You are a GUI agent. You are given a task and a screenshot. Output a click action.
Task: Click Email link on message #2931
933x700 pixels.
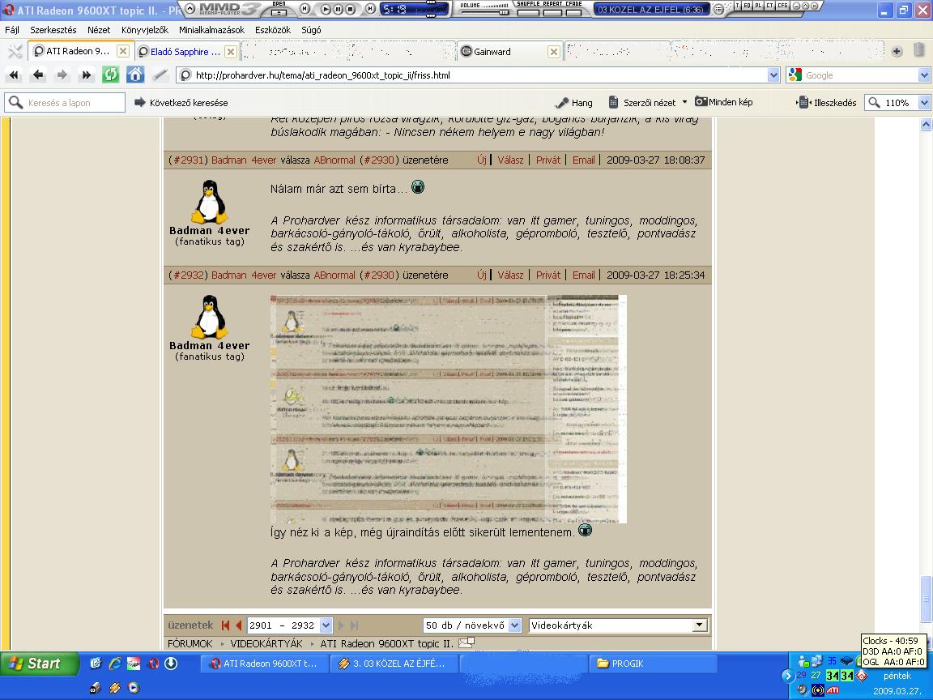[x=584, y=160]
